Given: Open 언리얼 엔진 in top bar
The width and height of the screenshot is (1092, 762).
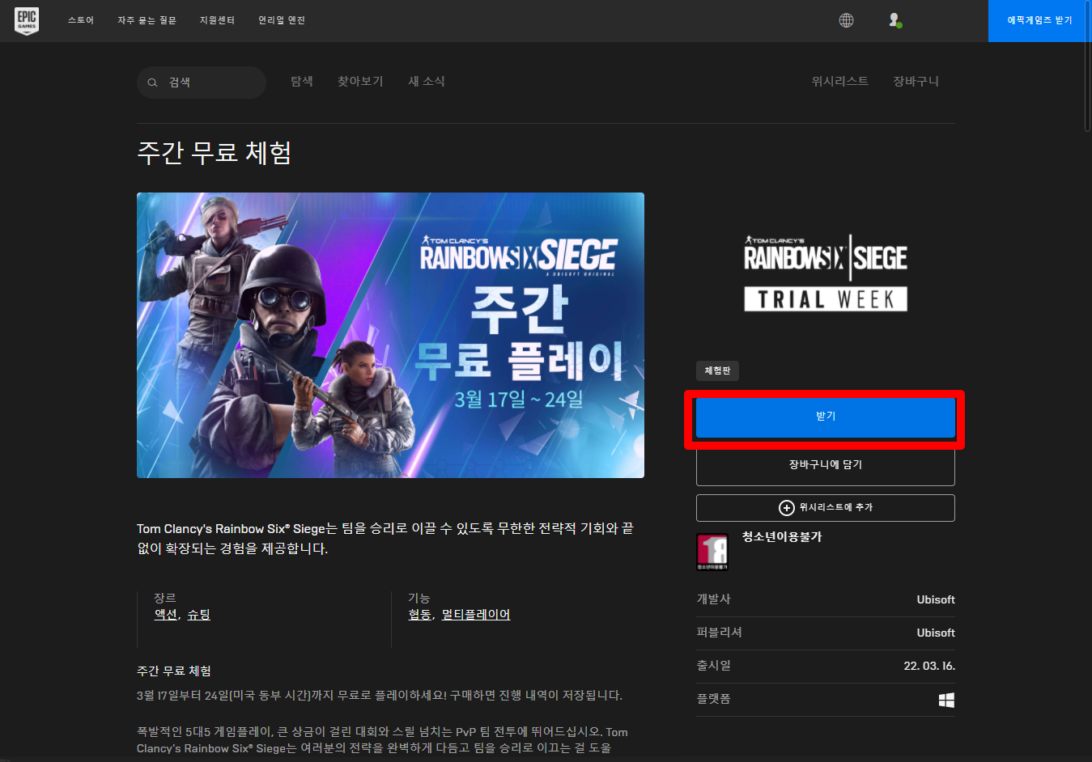Looking at the screenshot, I should tap(282, 20).
